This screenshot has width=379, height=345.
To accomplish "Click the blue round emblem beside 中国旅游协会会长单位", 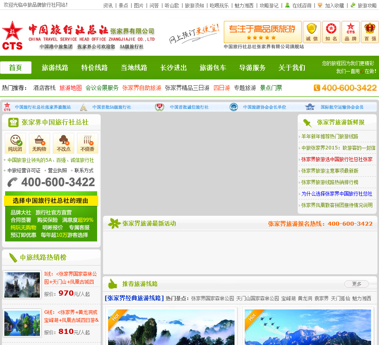I will pyautogui.click(x=234, y=107).
